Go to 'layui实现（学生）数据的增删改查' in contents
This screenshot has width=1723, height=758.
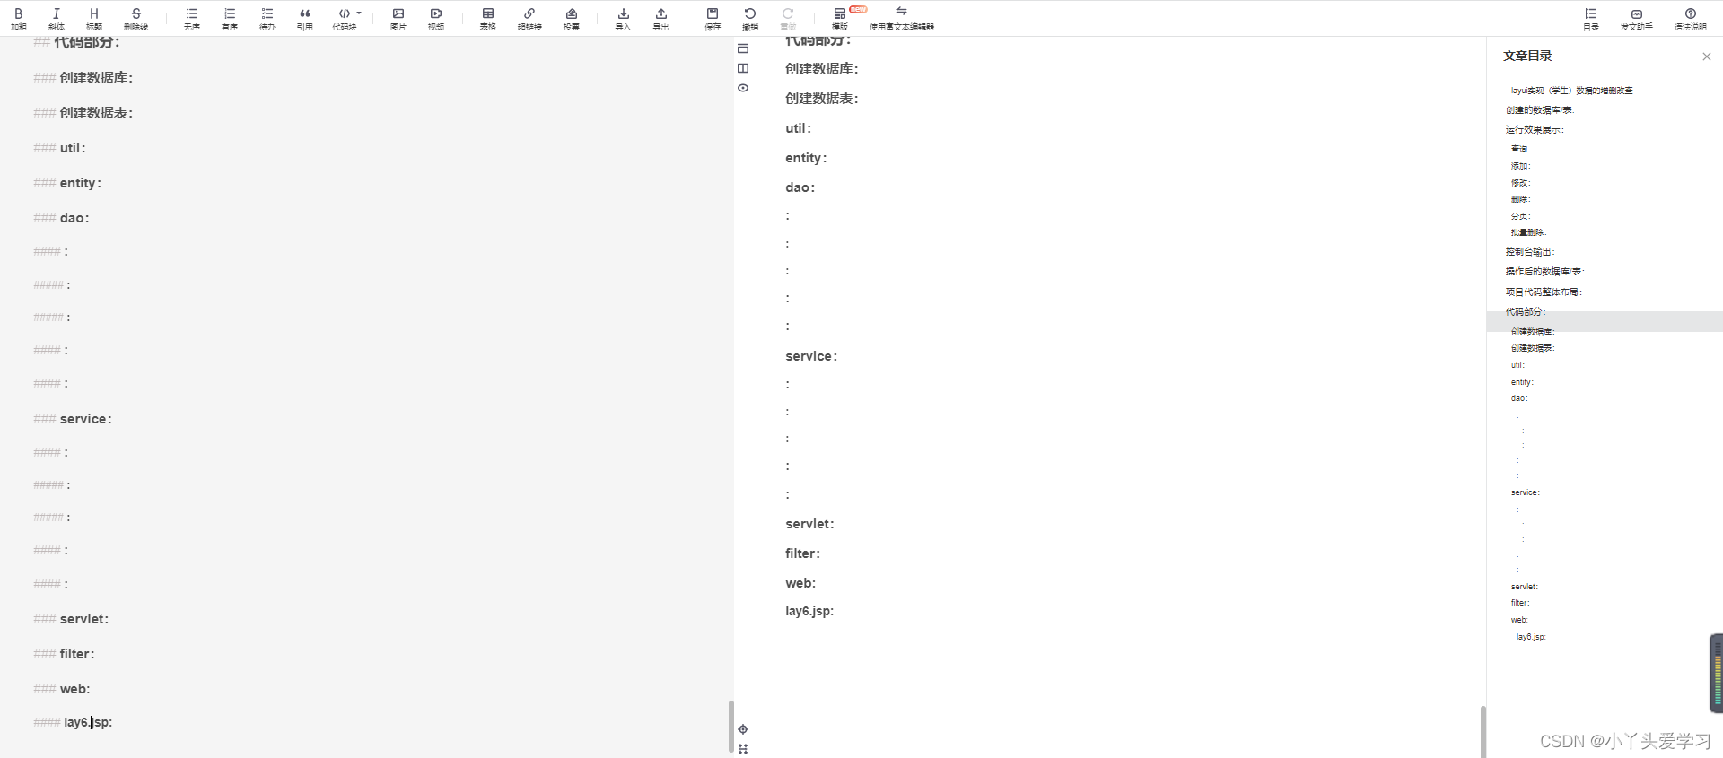click(x=1571, y=91)
